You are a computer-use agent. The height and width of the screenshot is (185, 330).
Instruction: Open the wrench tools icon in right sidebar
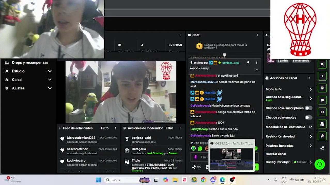pyautogui.click(x=322, y=136)
